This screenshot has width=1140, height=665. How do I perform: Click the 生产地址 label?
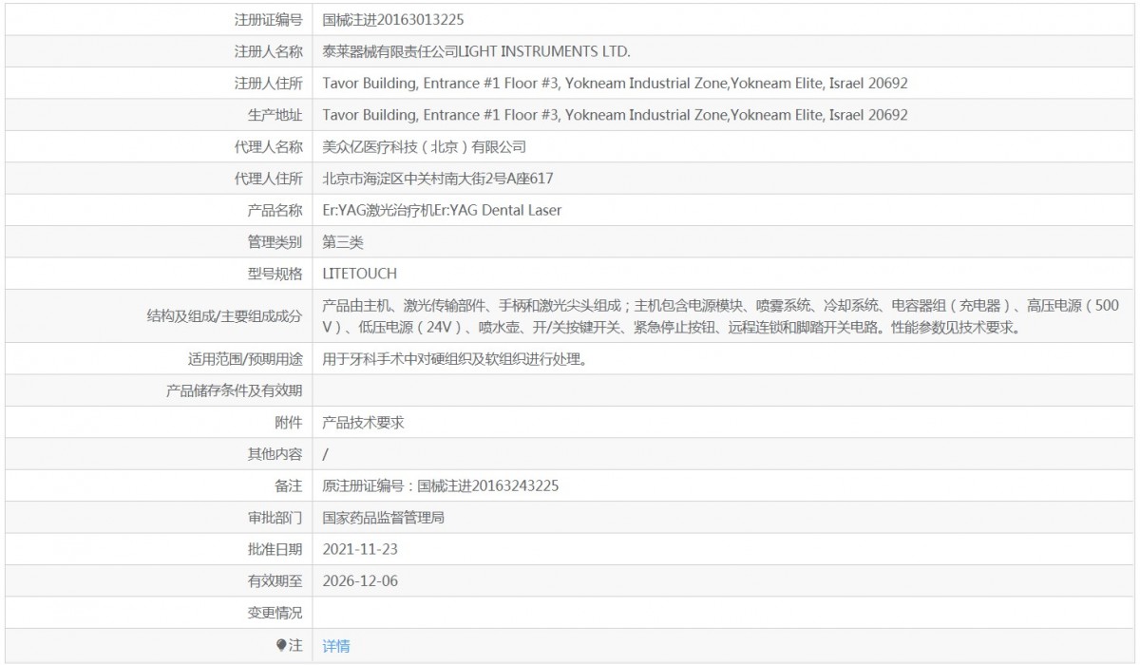point(275,115)
